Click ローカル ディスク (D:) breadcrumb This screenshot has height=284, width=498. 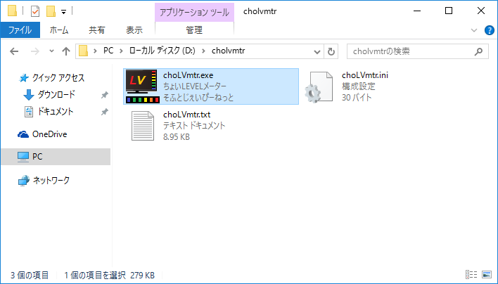(x=162, y=51)
